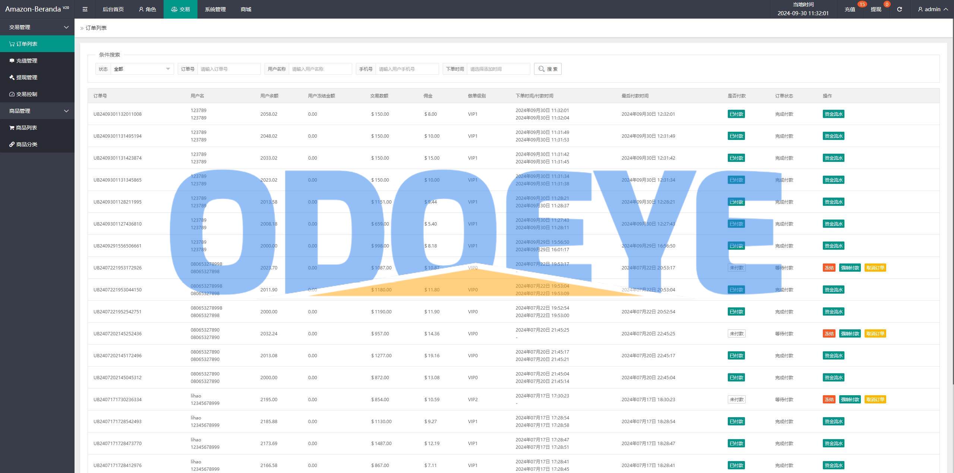
Task: Click 取消订单 for order UB2407202145252436
Action: pos(875,334)
